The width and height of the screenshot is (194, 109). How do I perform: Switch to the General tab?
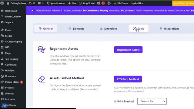(x=46, y=28)
